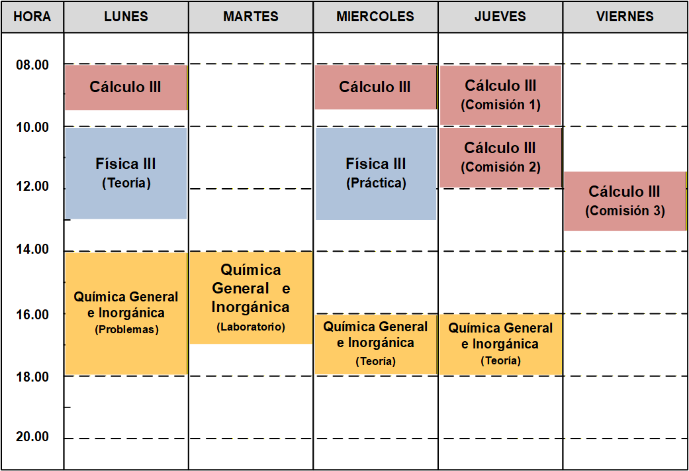Select the JUEVES column header
This screenshot has height=471, width=689.
click(x=500, y=17)
